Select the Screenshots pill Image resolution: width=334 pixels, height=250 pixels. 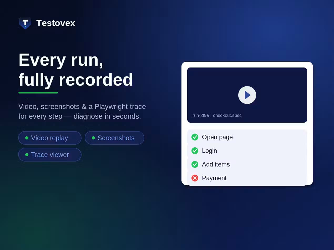(114, 138)
